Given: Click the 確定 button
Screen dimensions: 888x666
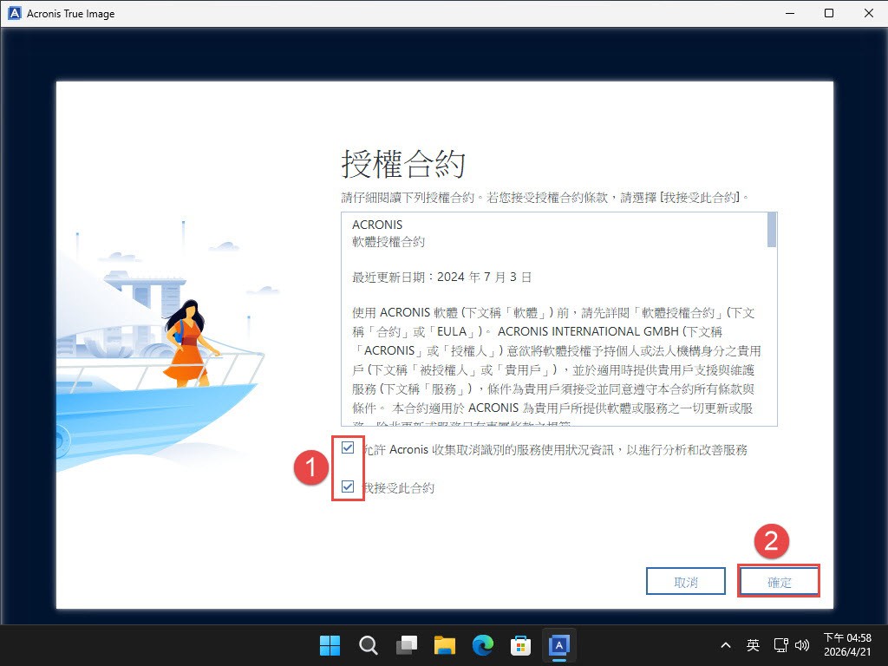Looking at the screenshot, I should [x=780, y=582].
